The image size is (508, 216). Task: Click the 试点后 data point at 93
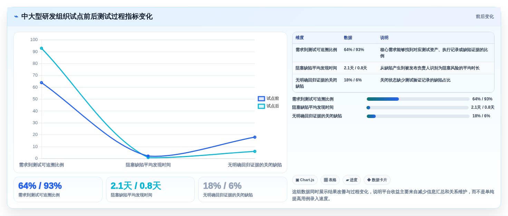(x=41, y=48)
